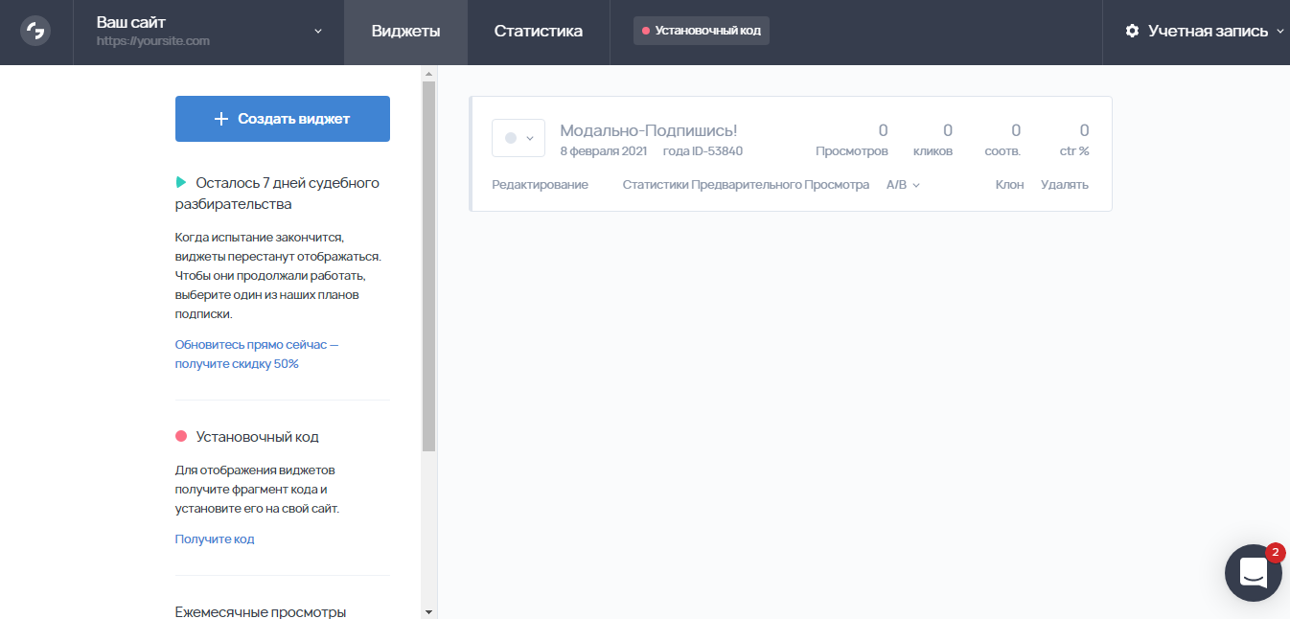Screen dimensions: 1290x619
Task: Switch to the Статистика tab
Action: (x=538, y=32)
